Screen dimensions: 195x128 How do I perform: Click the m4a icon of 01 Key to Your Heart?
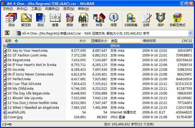[5, 50]
